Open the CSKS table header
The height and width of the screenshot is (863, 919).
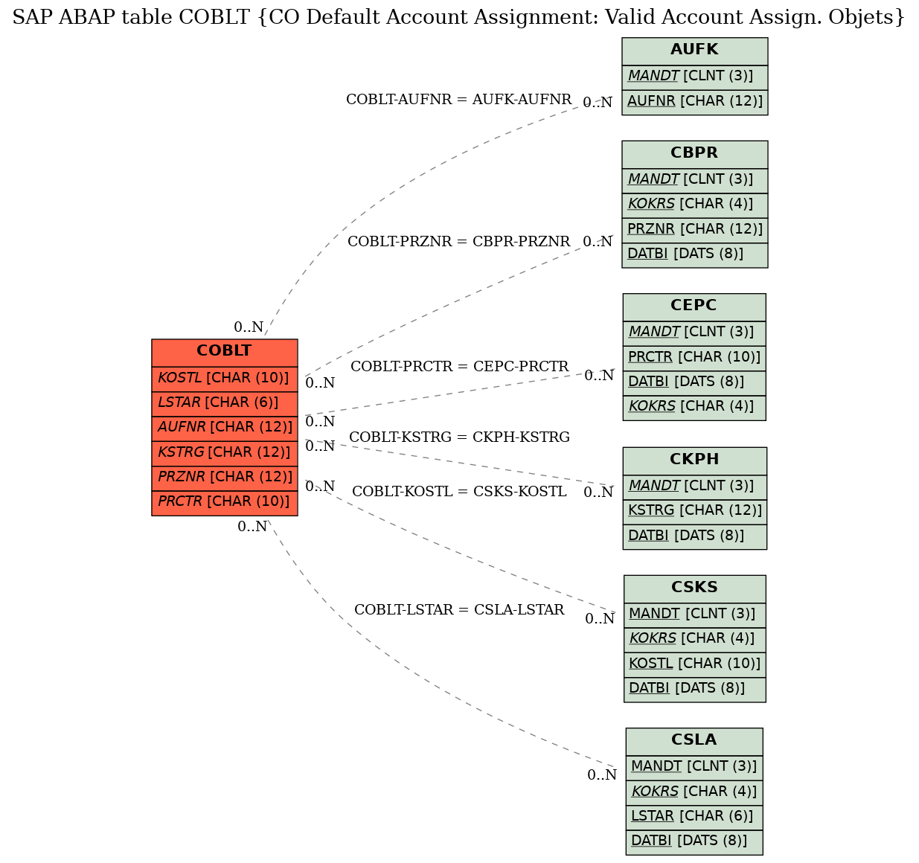pyautogui.click(x=695, y=588)
